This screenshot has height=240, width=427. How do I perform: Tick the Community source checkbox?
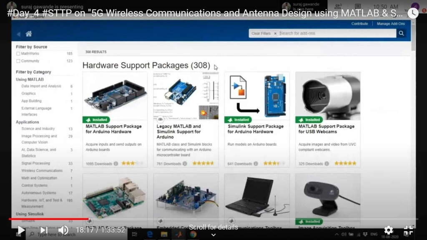pyautogui.click(x=18, y=61)
